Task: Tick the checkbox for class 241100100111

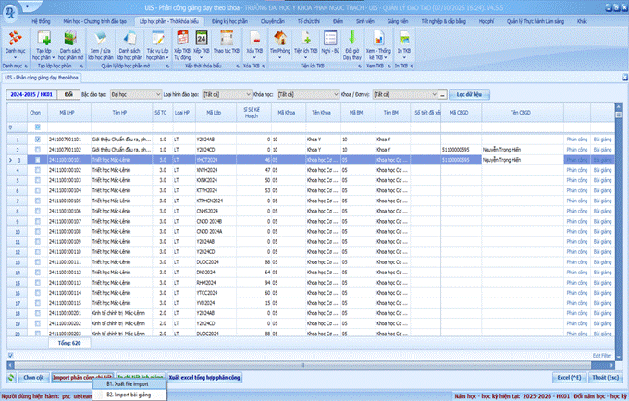Action: pyautogui.click(x=38, y=262)
